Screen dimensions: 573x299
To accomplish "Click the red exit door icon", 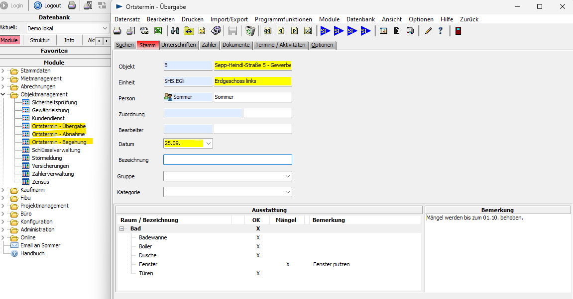I will pos(458,31).
